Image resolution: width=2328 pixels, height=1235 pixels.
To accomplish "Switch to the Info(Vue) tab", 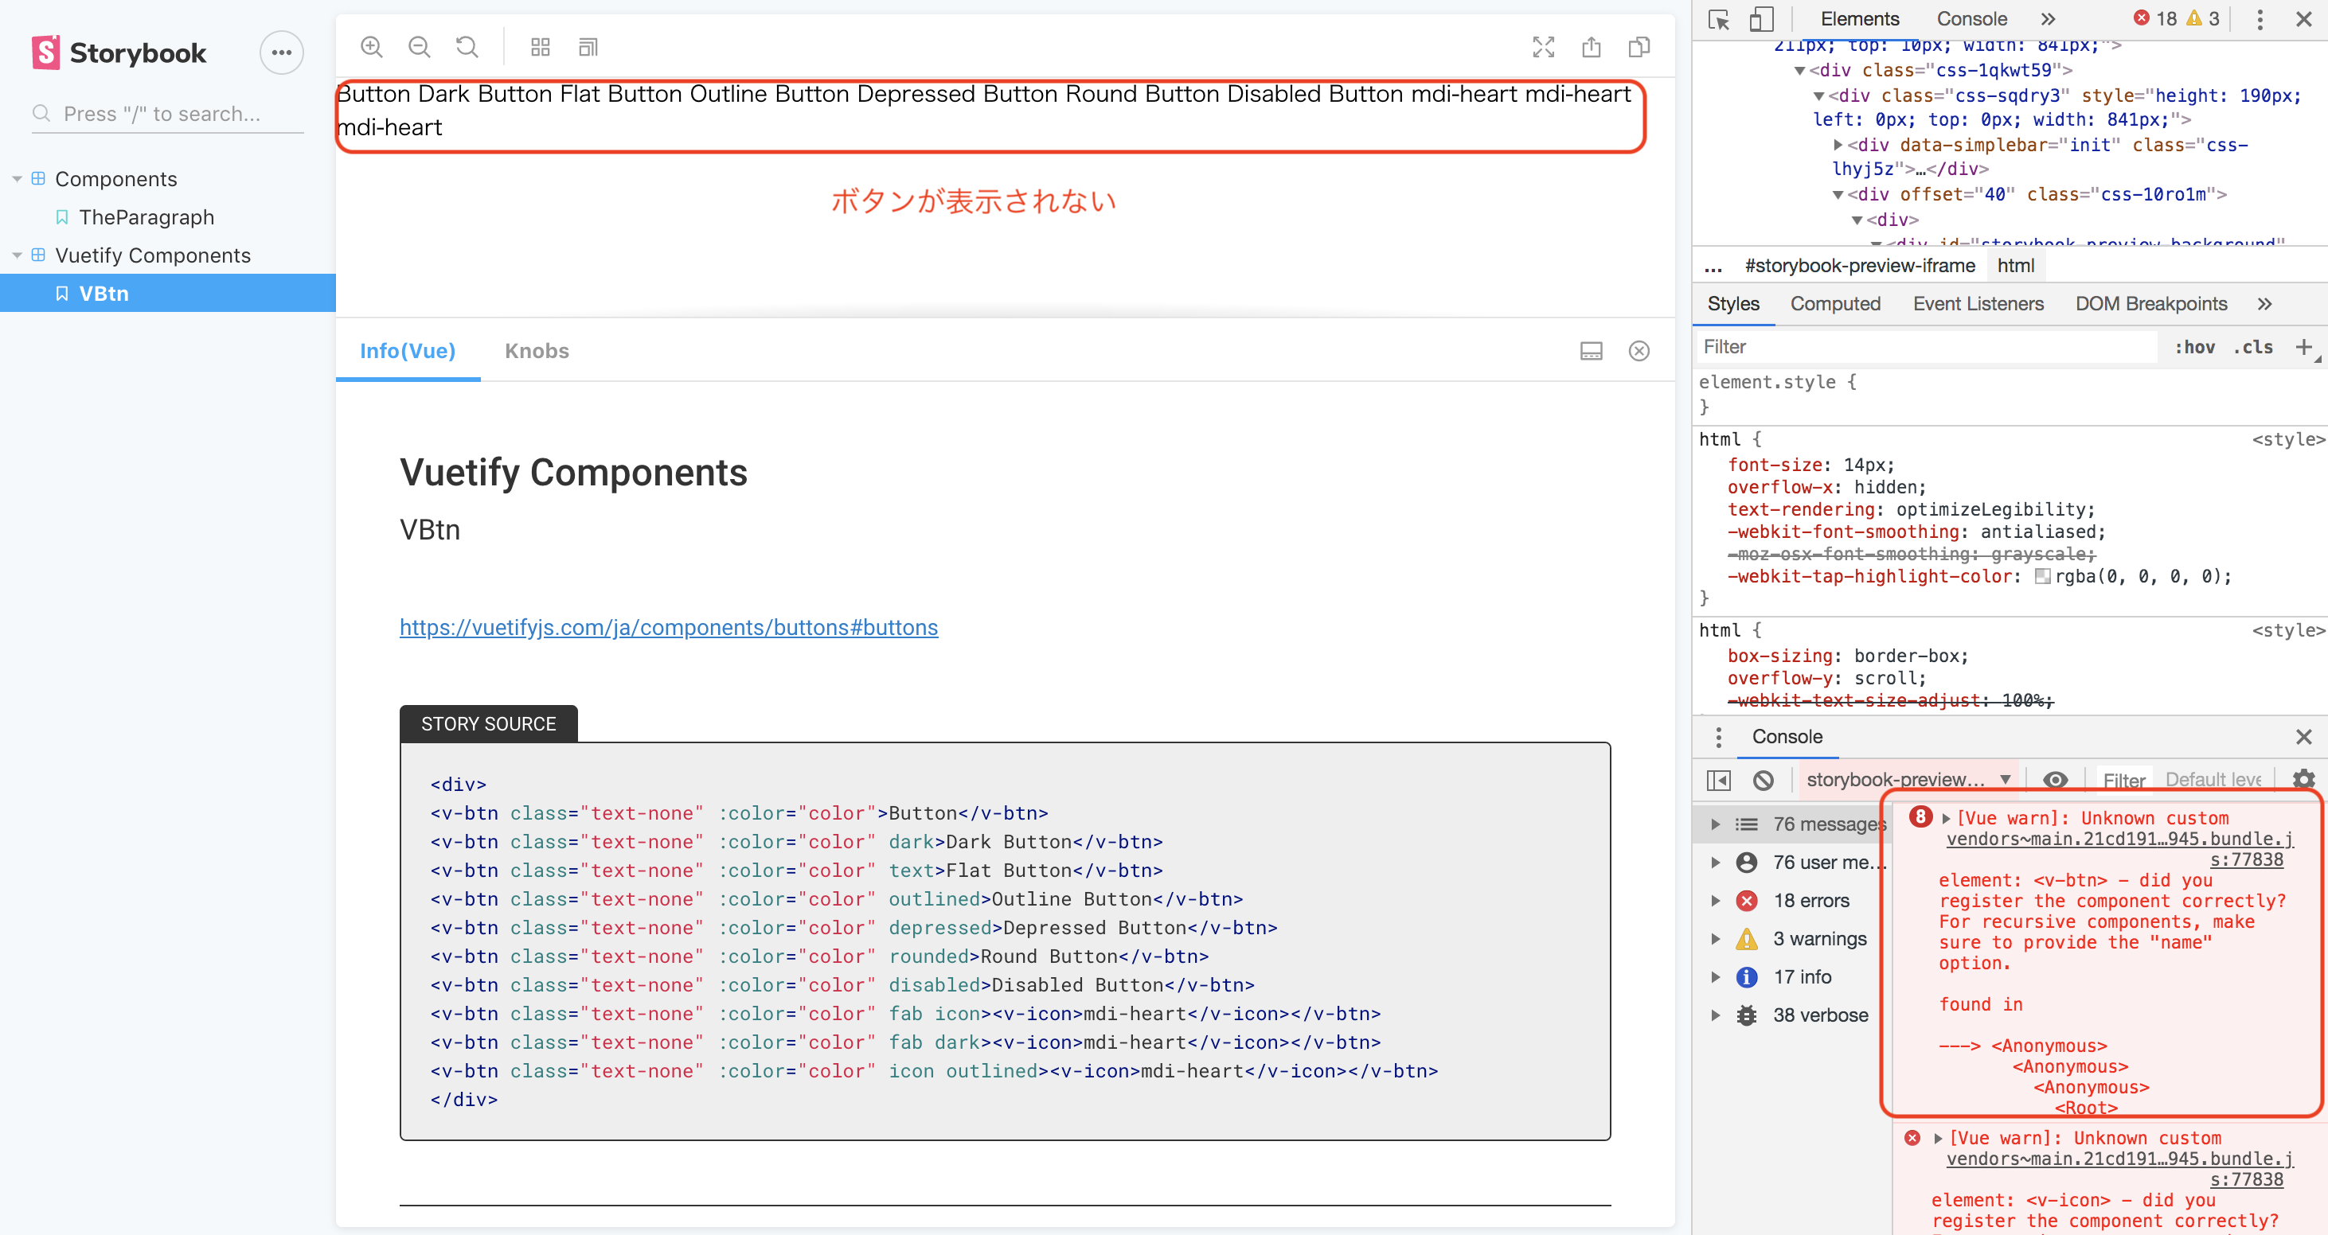I will point(408,351).
